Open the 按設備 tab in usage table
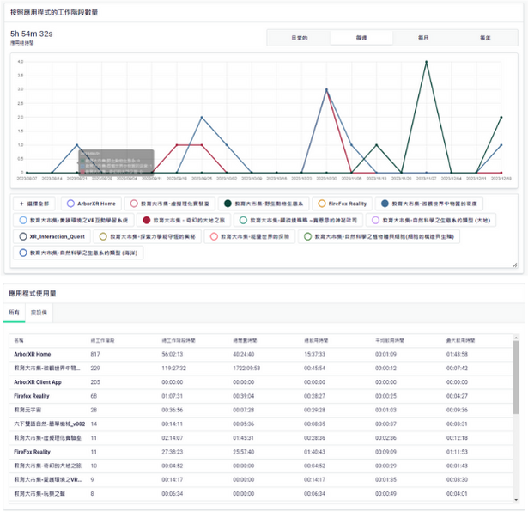 (x=39, y=312)
